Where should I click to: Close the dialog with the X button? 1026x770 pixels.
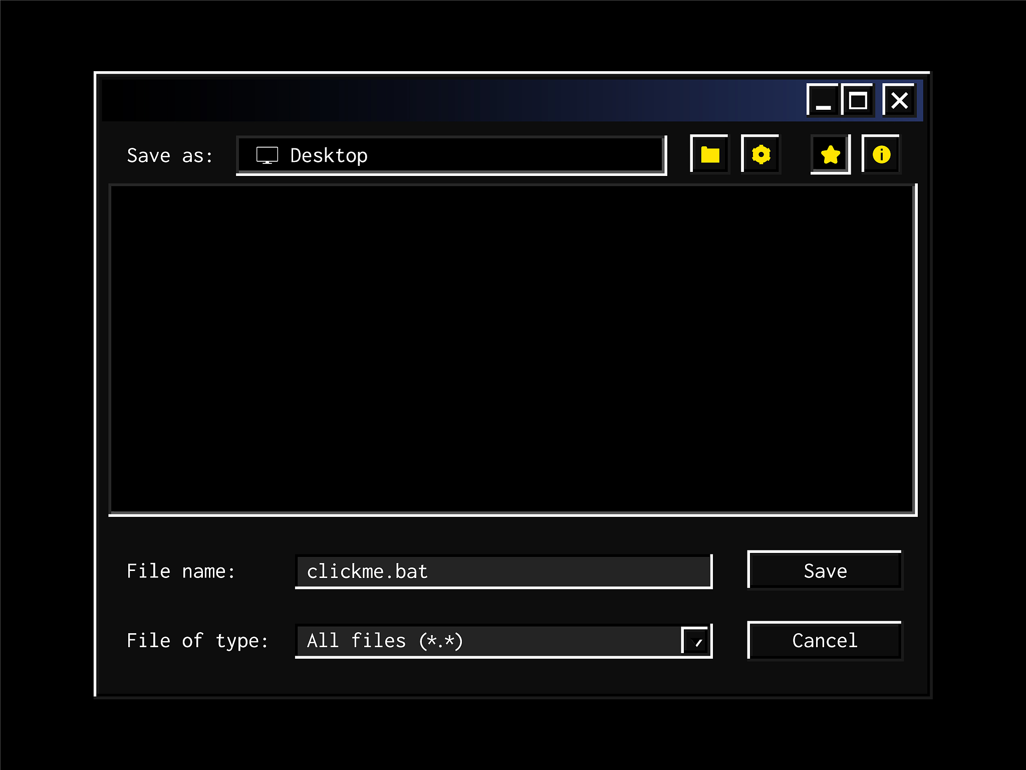[899, 100]
